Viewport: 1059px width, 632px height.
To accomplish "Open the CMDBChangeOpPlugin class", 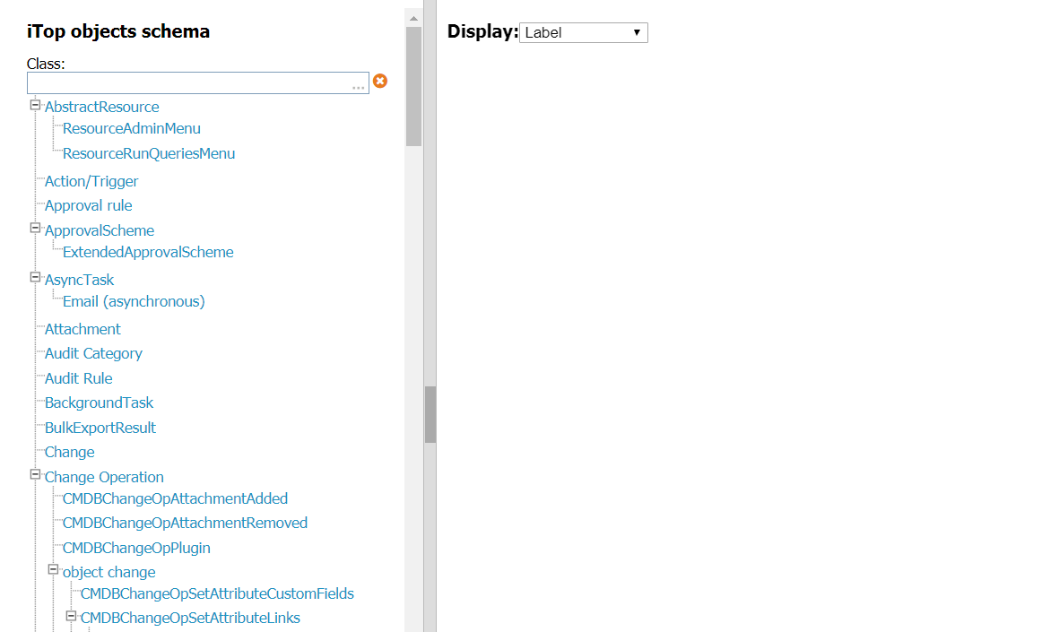I will click(136, 549).
